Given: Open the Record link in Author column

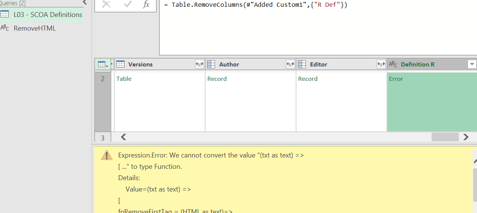Looking at the screenshot, I should pos(217,79).
